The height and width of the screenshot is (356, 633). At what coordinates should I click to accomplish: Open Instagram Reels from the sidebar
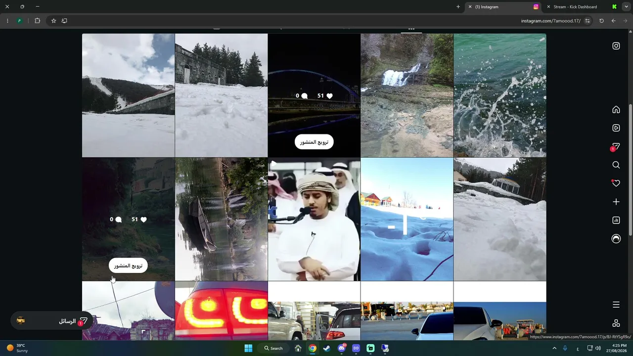pyautogui.click(x=616, y=128)
